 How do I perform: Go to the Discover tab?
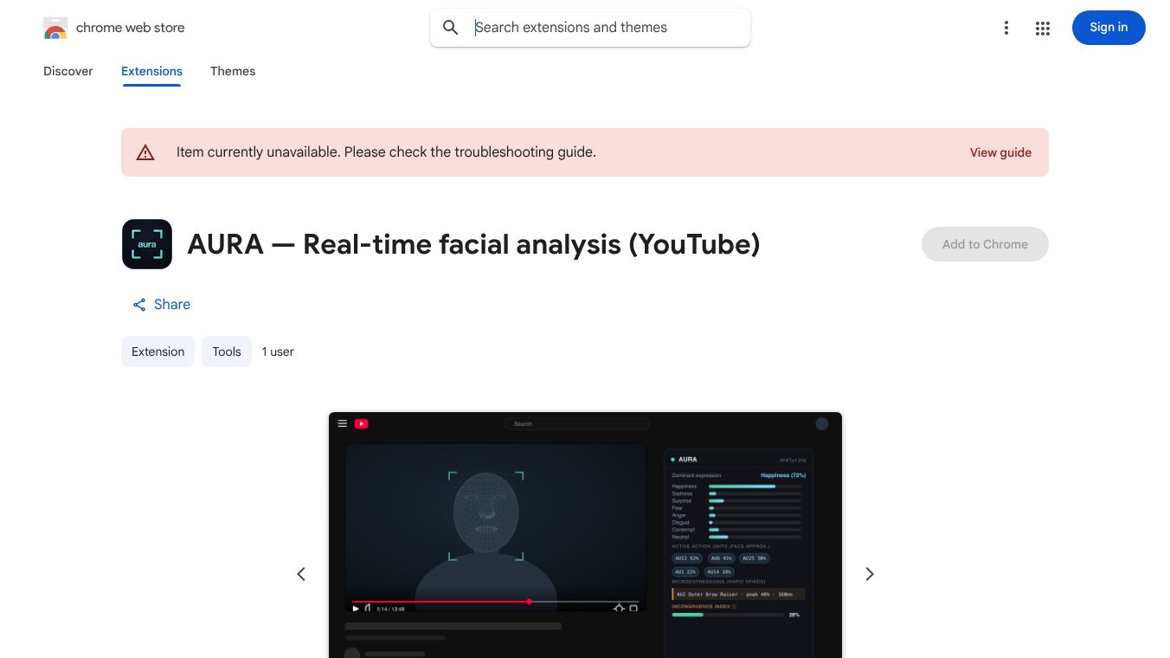pyautogui.click(x=68, y=71)
